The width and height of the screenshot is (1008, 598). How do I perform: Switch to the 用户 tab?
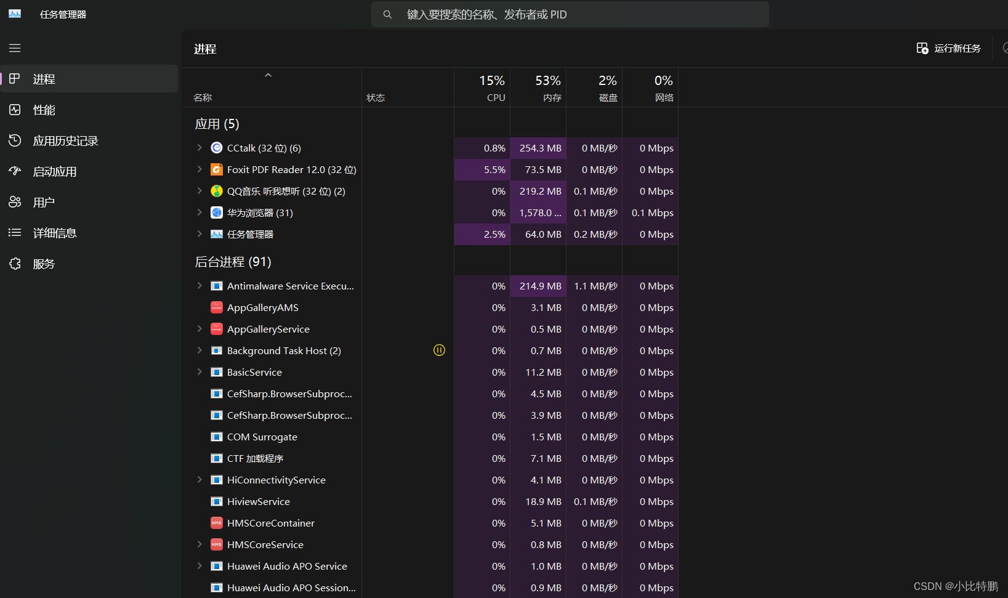coord(89,202)
